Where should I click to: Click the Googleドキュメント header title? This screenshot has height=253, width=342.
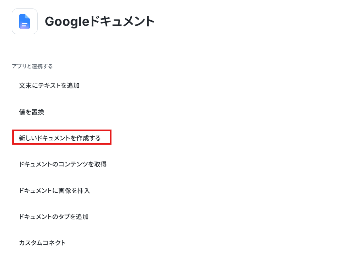[x=100, y=21]
